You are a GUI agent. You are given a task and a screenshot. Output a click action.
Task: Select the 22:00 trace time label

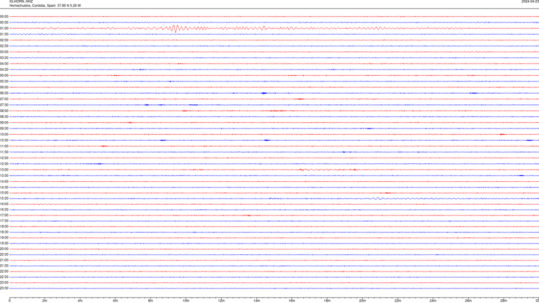(x=4, y=272)
